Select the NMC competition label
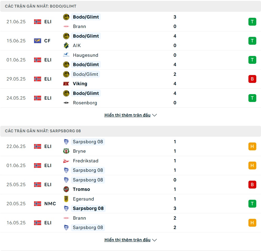Viewport: 261px width, 251px height. [50, 204]
